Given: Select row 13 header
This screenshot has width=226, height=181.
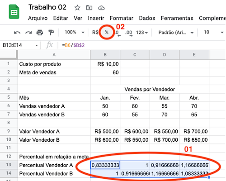Looking at the screenshot, I should (9, 165).
